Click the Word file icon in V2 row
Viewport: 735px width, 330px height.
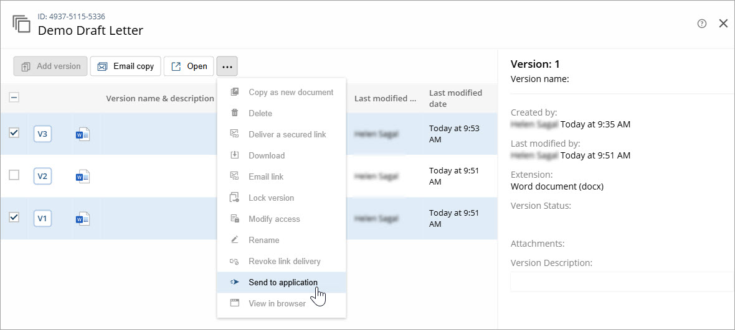(x=82, y=176)
